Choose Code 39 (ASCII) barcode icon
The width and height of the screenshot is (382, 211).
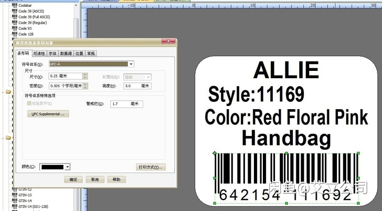(14, 11)
